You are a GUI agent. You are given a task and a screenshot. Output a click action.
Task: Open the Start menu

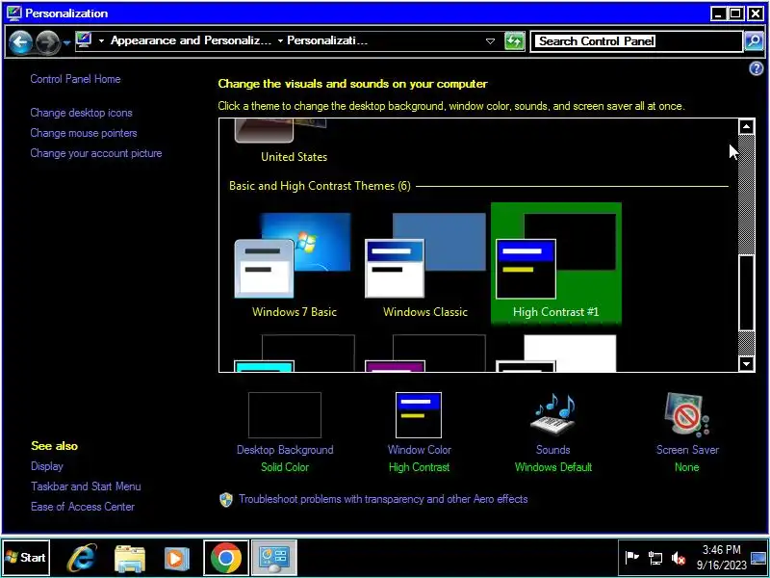pos(26,558)
